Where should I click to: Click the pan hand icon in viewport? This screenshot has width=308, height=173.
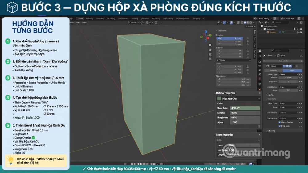(210, 50)
